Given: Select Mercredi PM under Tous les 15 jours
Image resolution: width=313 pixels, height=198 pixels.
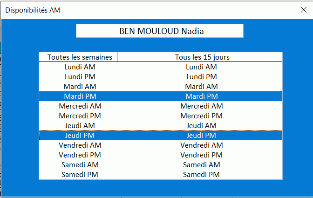Looking at the screenshot, I should coord(202,116).
